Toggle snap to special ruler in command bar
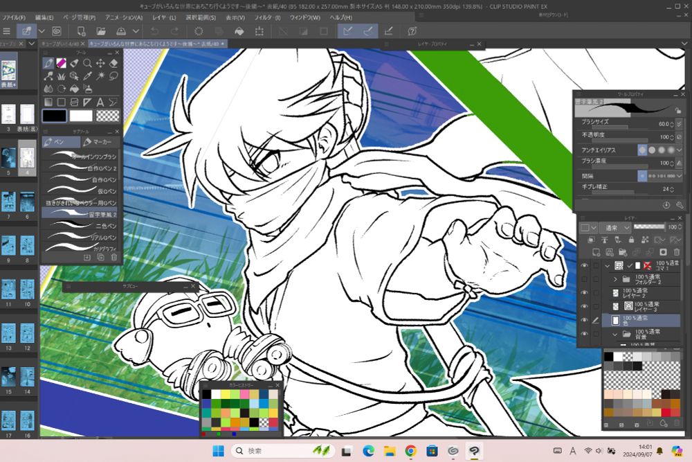 pyautogui.click(x=367, y=31)
